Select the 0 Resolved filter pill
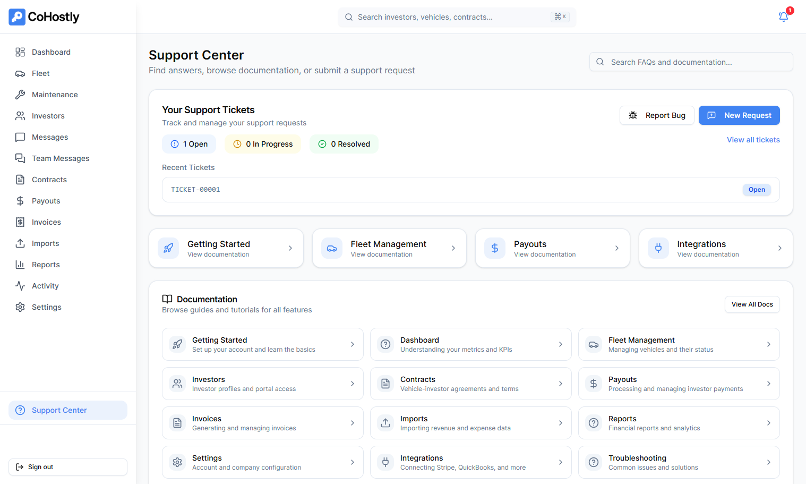806x484 pixels. pos(344,144)
